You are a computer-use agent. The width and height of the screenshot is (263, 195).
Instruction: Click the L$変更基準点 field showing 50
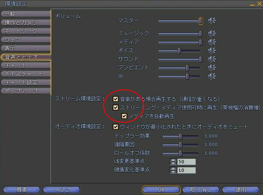pos(186,162)
